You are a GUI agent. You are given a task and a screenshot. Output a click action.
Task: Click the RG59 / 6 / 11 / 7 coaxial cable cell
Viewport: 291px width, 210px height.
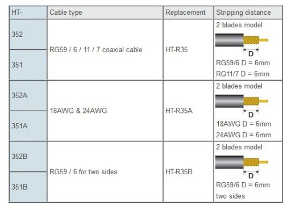(105, 49)
